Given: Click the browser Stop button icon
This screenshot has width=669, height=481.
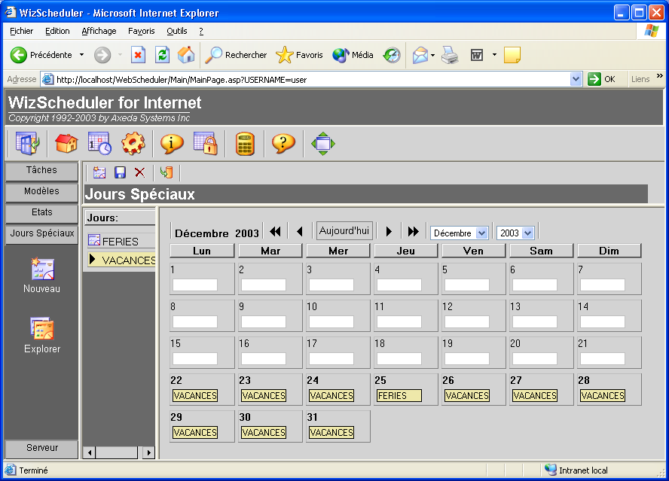Looking at the screenshot, I should tap(138, 55).
